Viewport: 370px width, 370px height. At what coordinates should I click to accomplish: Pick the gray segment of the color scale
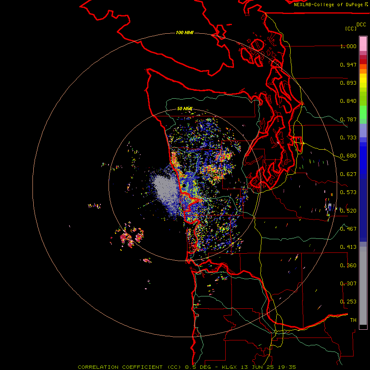coord(363,286)
